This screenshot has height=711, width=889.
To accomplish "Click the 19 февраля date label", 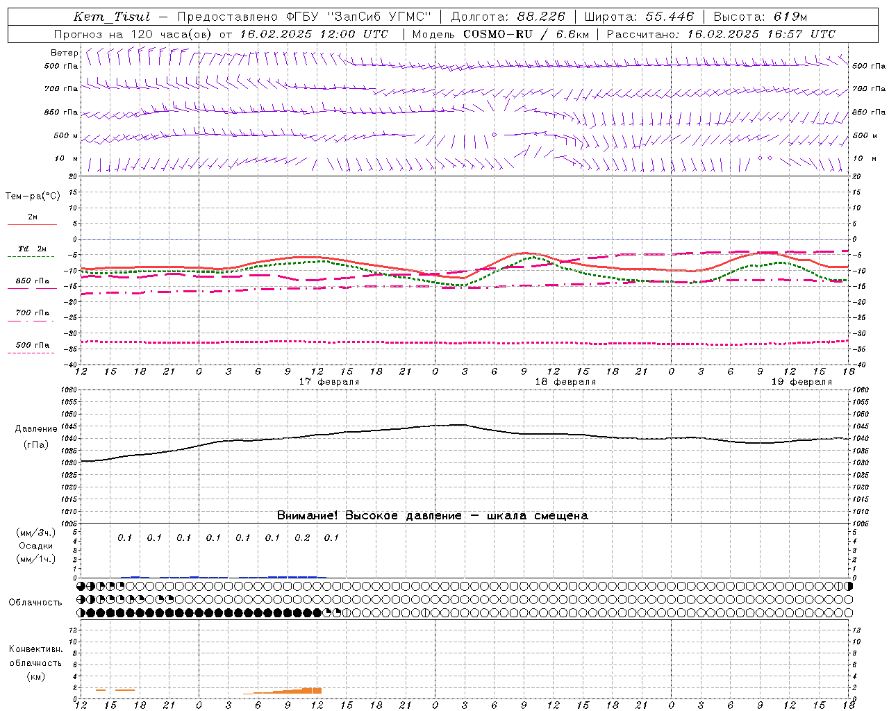I will (x=801, y=382).
